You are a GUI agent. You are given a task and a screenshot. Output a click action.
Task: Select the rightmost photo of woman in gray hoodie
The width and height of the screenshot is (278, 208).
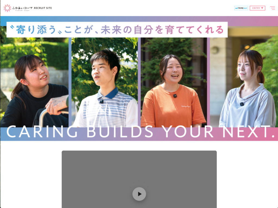(x=243, y=81)
